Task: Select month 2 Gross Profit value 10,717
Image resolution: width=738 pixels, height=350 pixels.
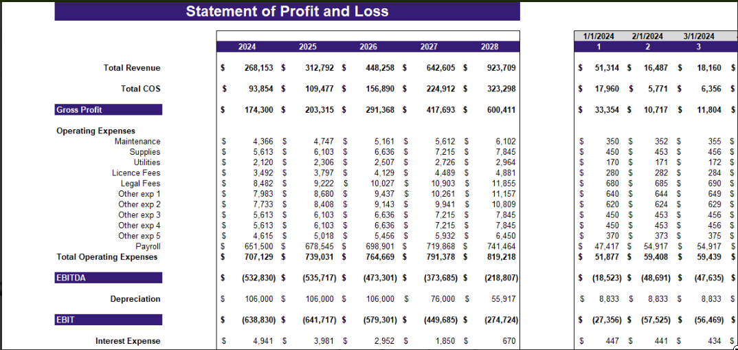Action: point(655,110)
